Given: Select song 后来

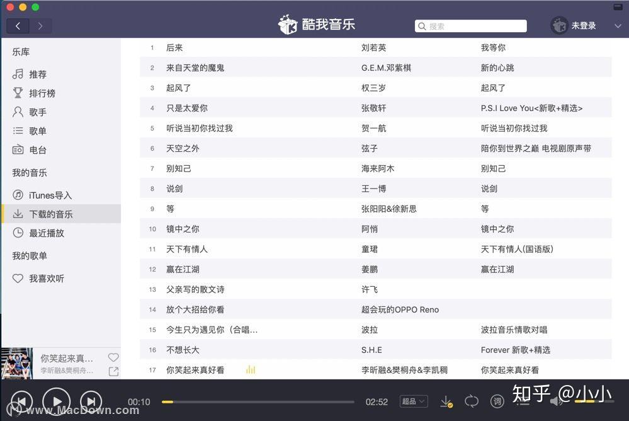Looking at the screenshot, I should pos(174,48).
